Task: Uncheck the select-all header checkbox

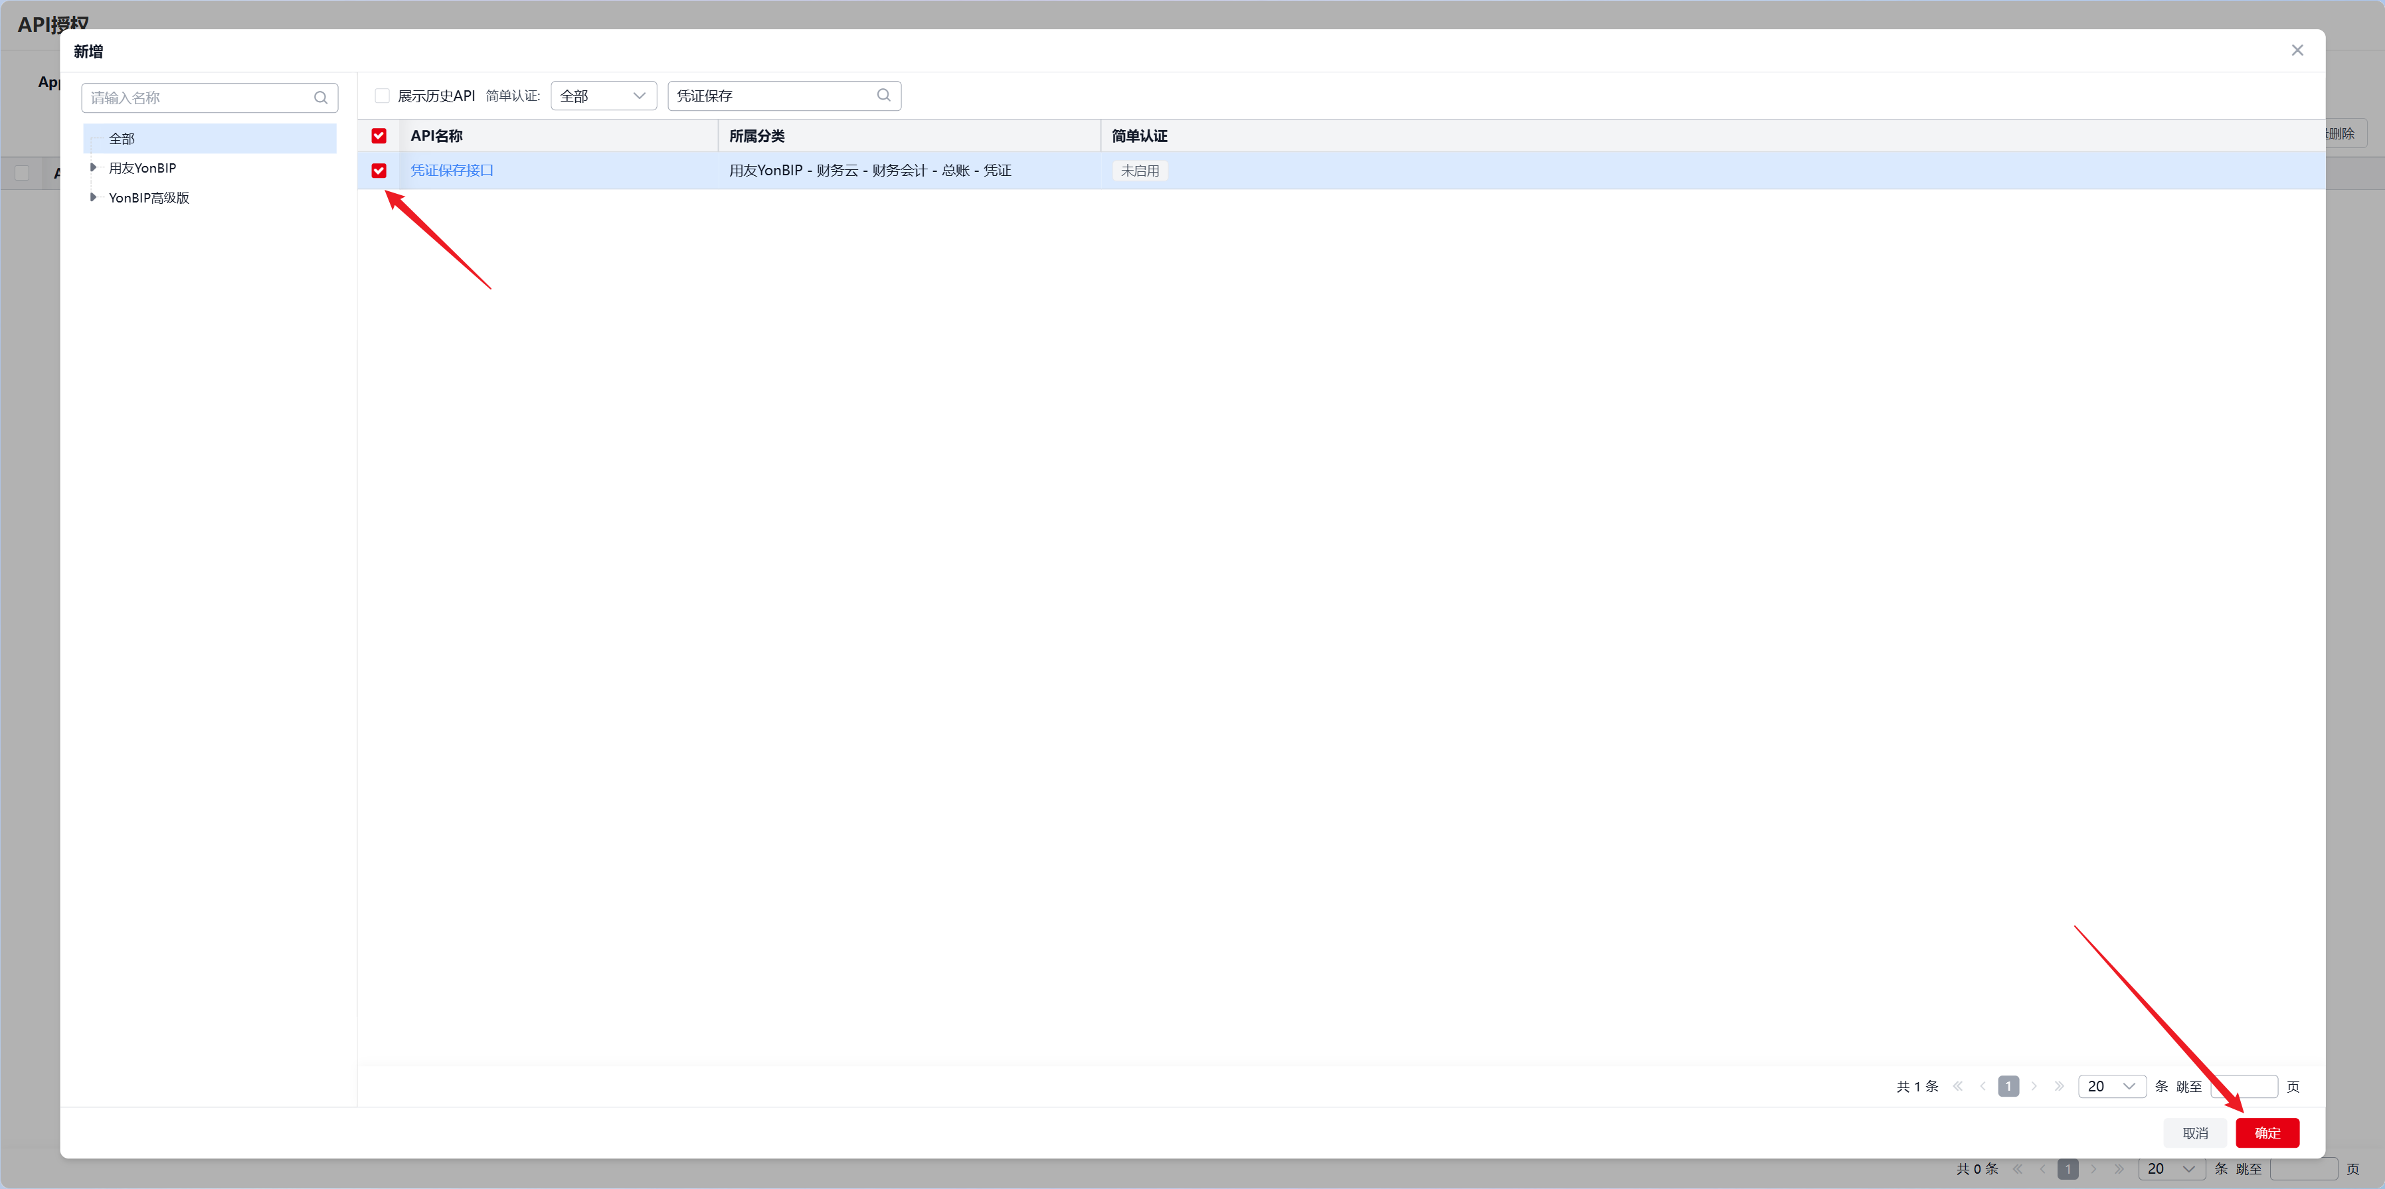Action: tap(379, 136)
